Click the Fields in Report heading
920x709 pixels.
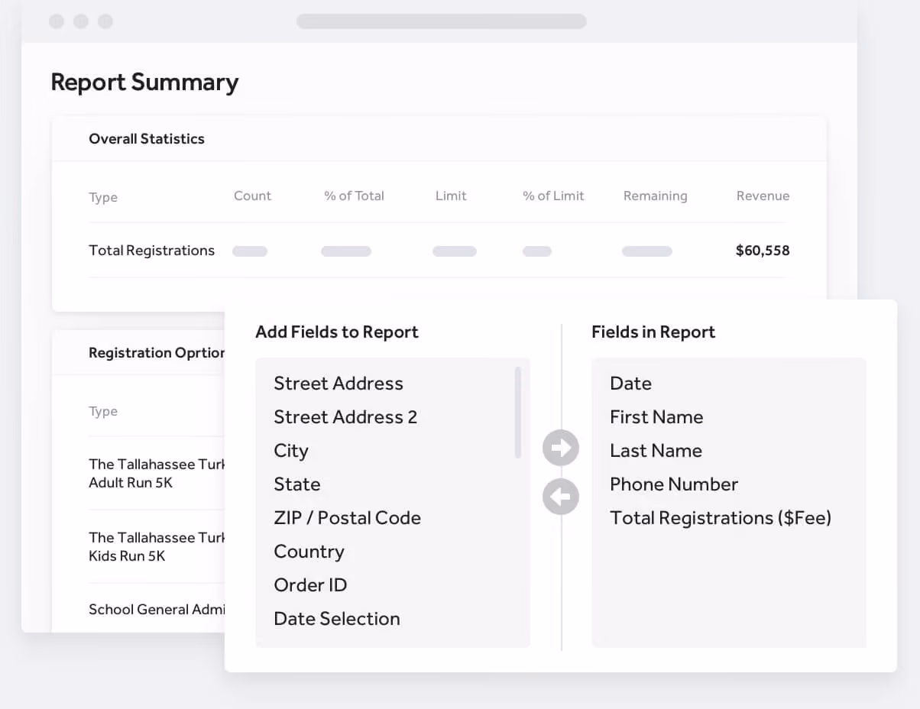click(653, 332)
